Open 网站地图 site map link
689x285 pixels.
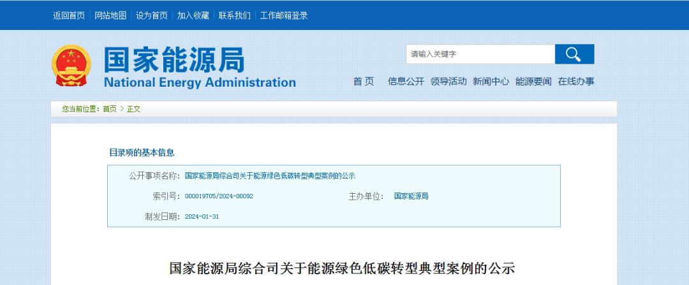click(110, 15)
